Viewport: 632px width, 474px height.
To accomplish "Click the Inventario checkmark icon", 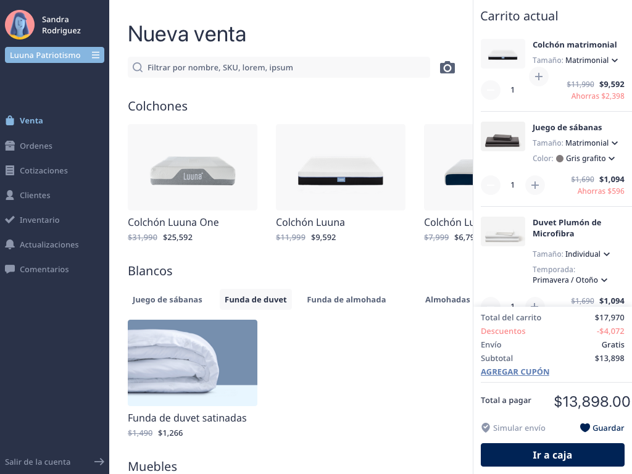I will click(10, 220).
